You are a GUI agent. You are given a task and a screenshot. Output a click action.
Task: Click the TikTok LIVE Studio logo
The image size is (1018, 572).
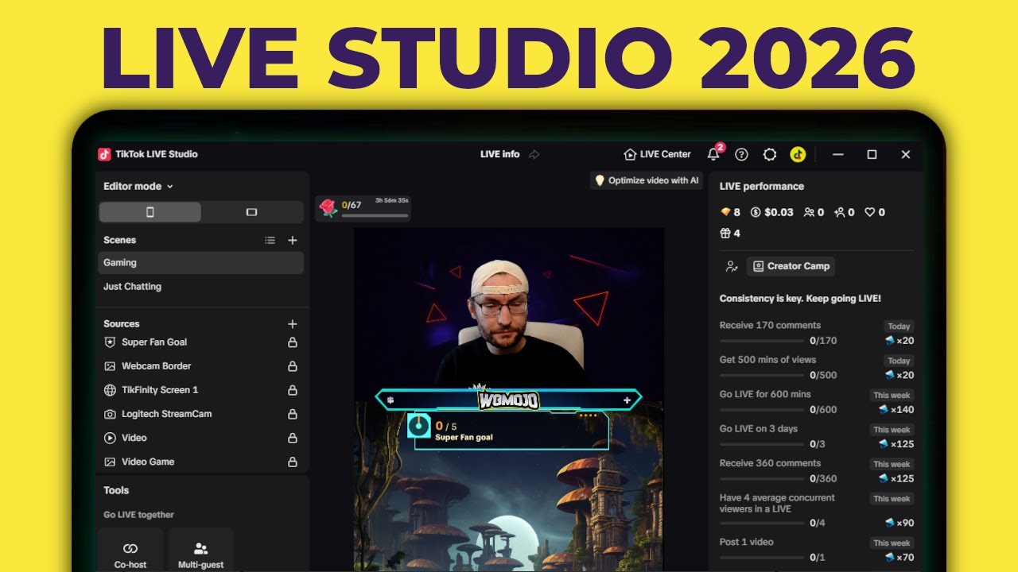point(103,154)
